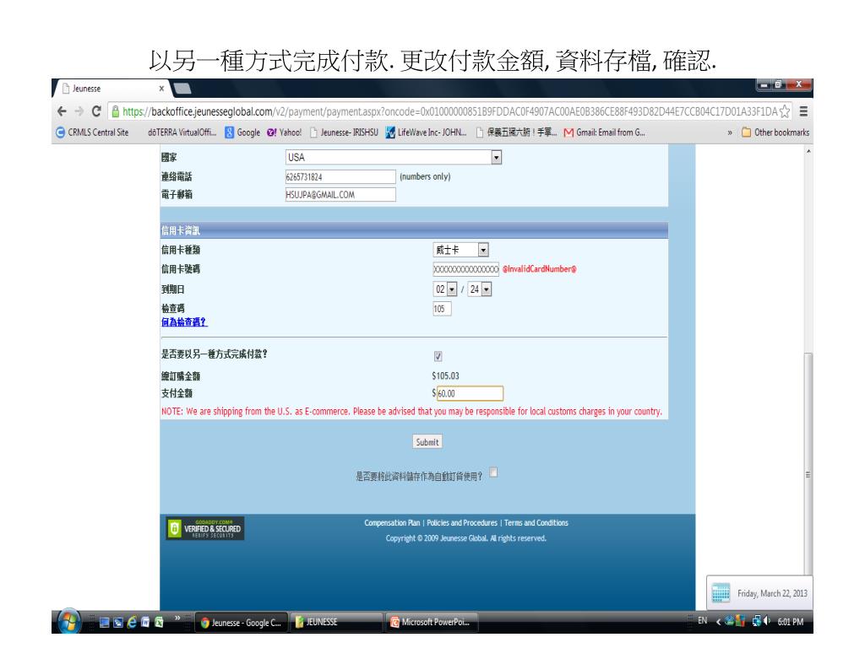
Task: Switch to Jeunesse - Google Chrome taskbar button
Action: (x=242, y=623)
